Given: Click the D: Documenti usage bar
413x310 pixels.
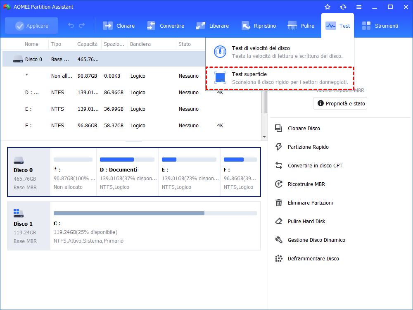Looking at the screenshot, I should (x=127, y=160).
